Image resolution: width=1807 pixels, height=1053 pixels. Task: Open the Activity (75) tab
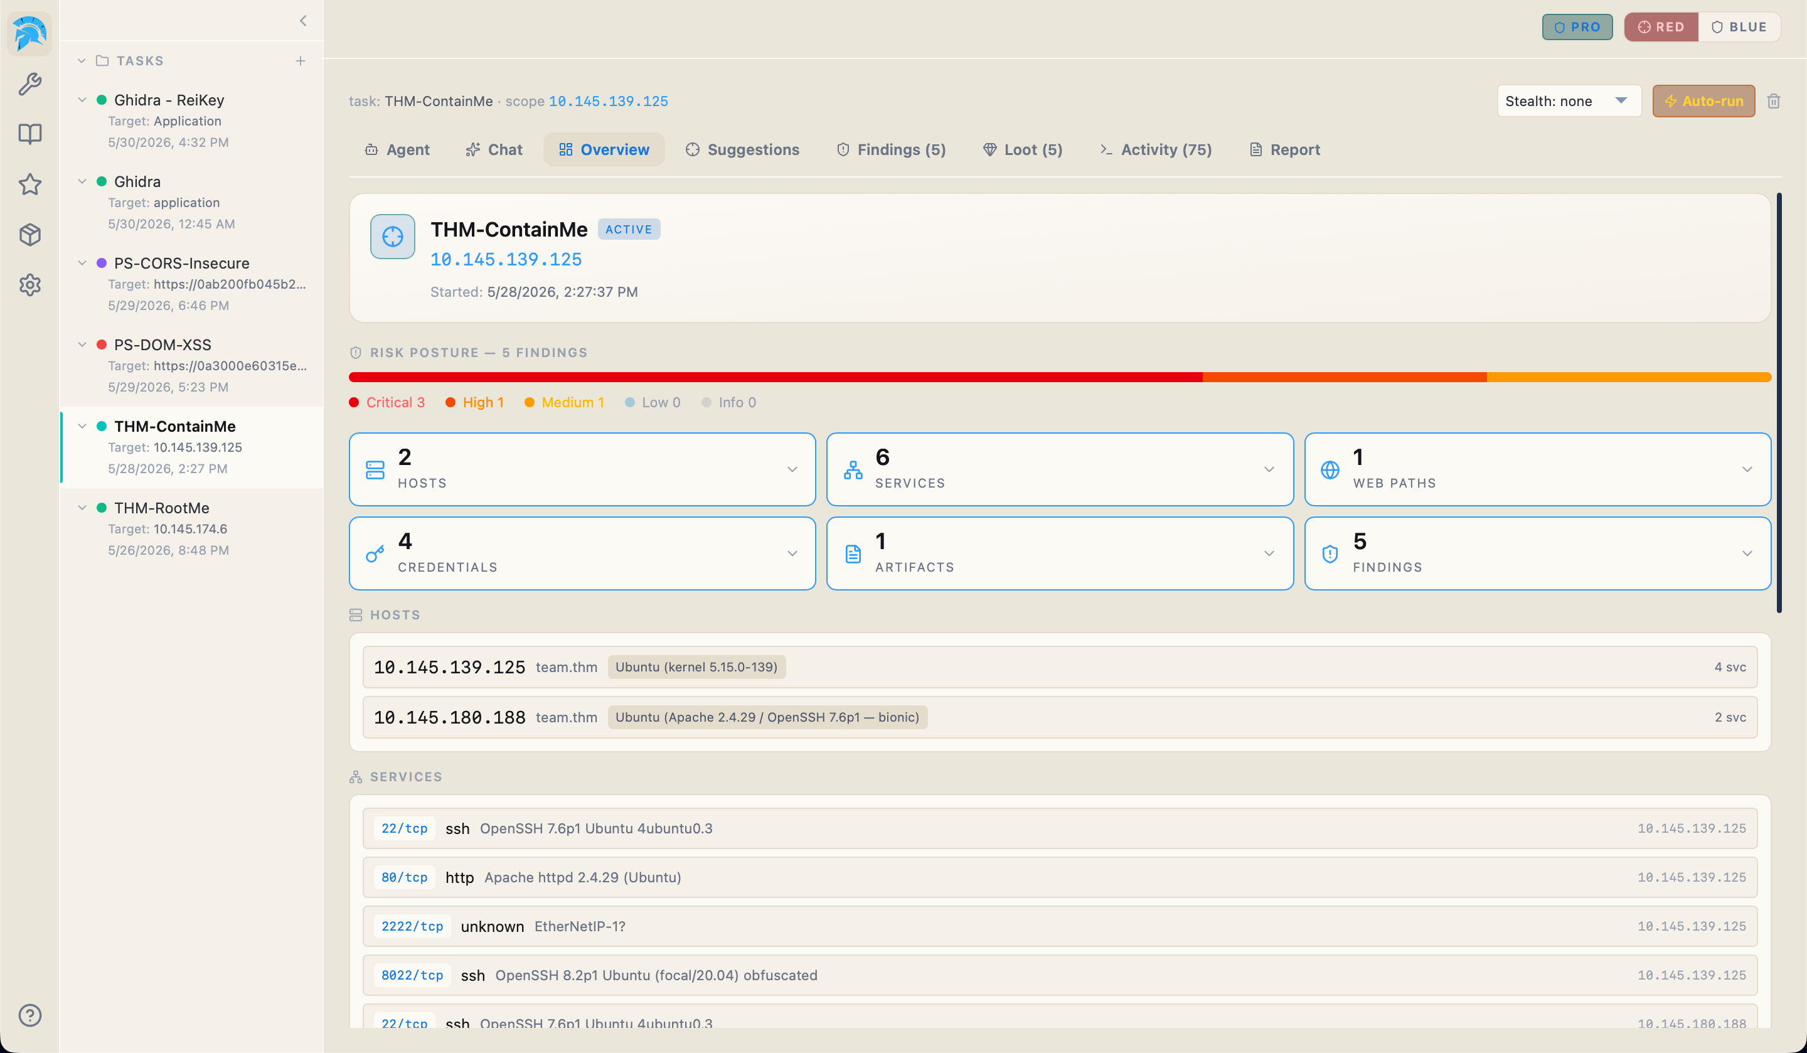click(1156, 149)
